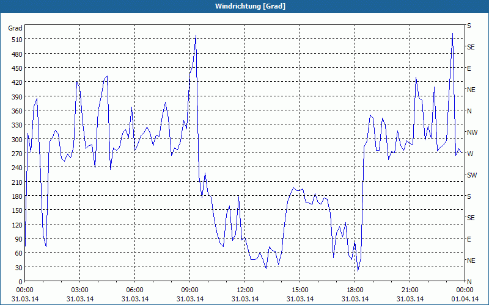The width and height of the screenshot is (489, 305).
Task: Click the NW compass direction label
Action: pos(472,132)
